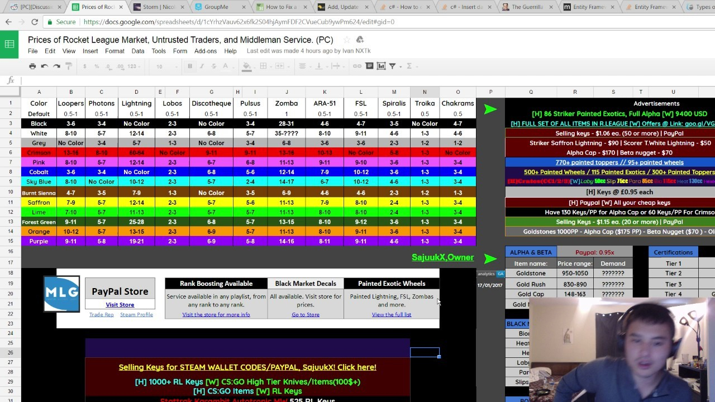Pick a fill color from toolbar
The width and height of the screenshot is (715, 402).
[x=246, y=66]
